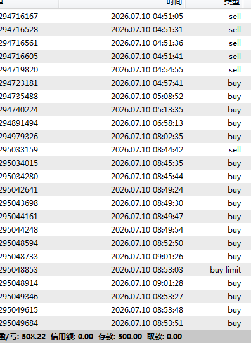Click the time column header
Image resolution: width=251 pixels, height=345 pixels.
(x=122, y=4)
